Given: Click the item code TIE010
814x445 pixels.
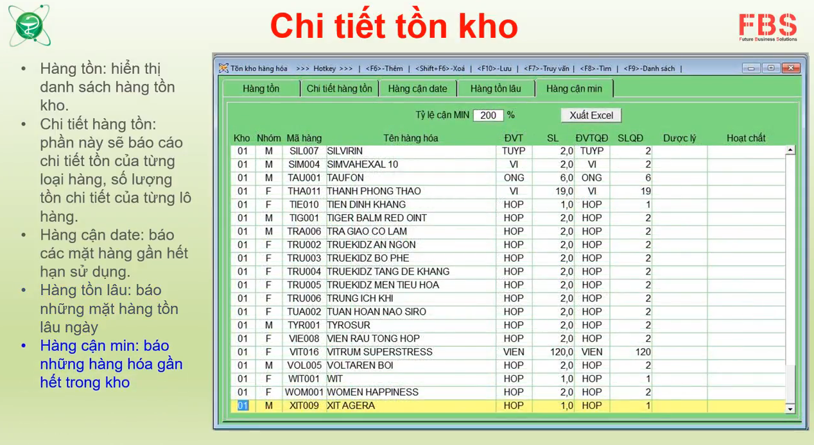Looking at the screenshot, I should pos(304,205).
